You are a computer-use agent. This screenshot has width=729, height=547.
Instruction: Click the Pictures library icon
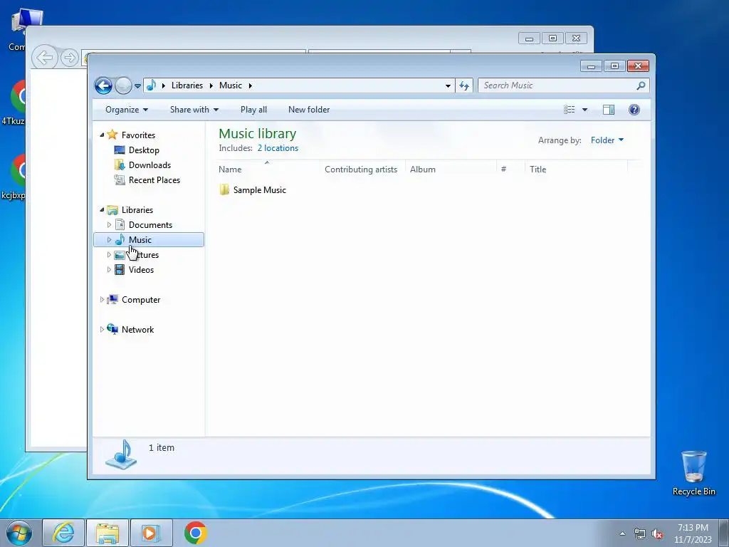click(120, 255)
